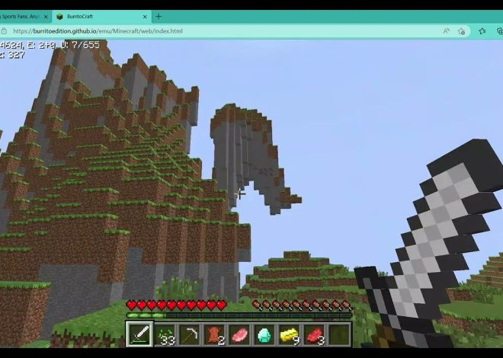Select the pickaxe hotbar slot
The height and width of the screenshot is (358, 503).
[190, 334]
